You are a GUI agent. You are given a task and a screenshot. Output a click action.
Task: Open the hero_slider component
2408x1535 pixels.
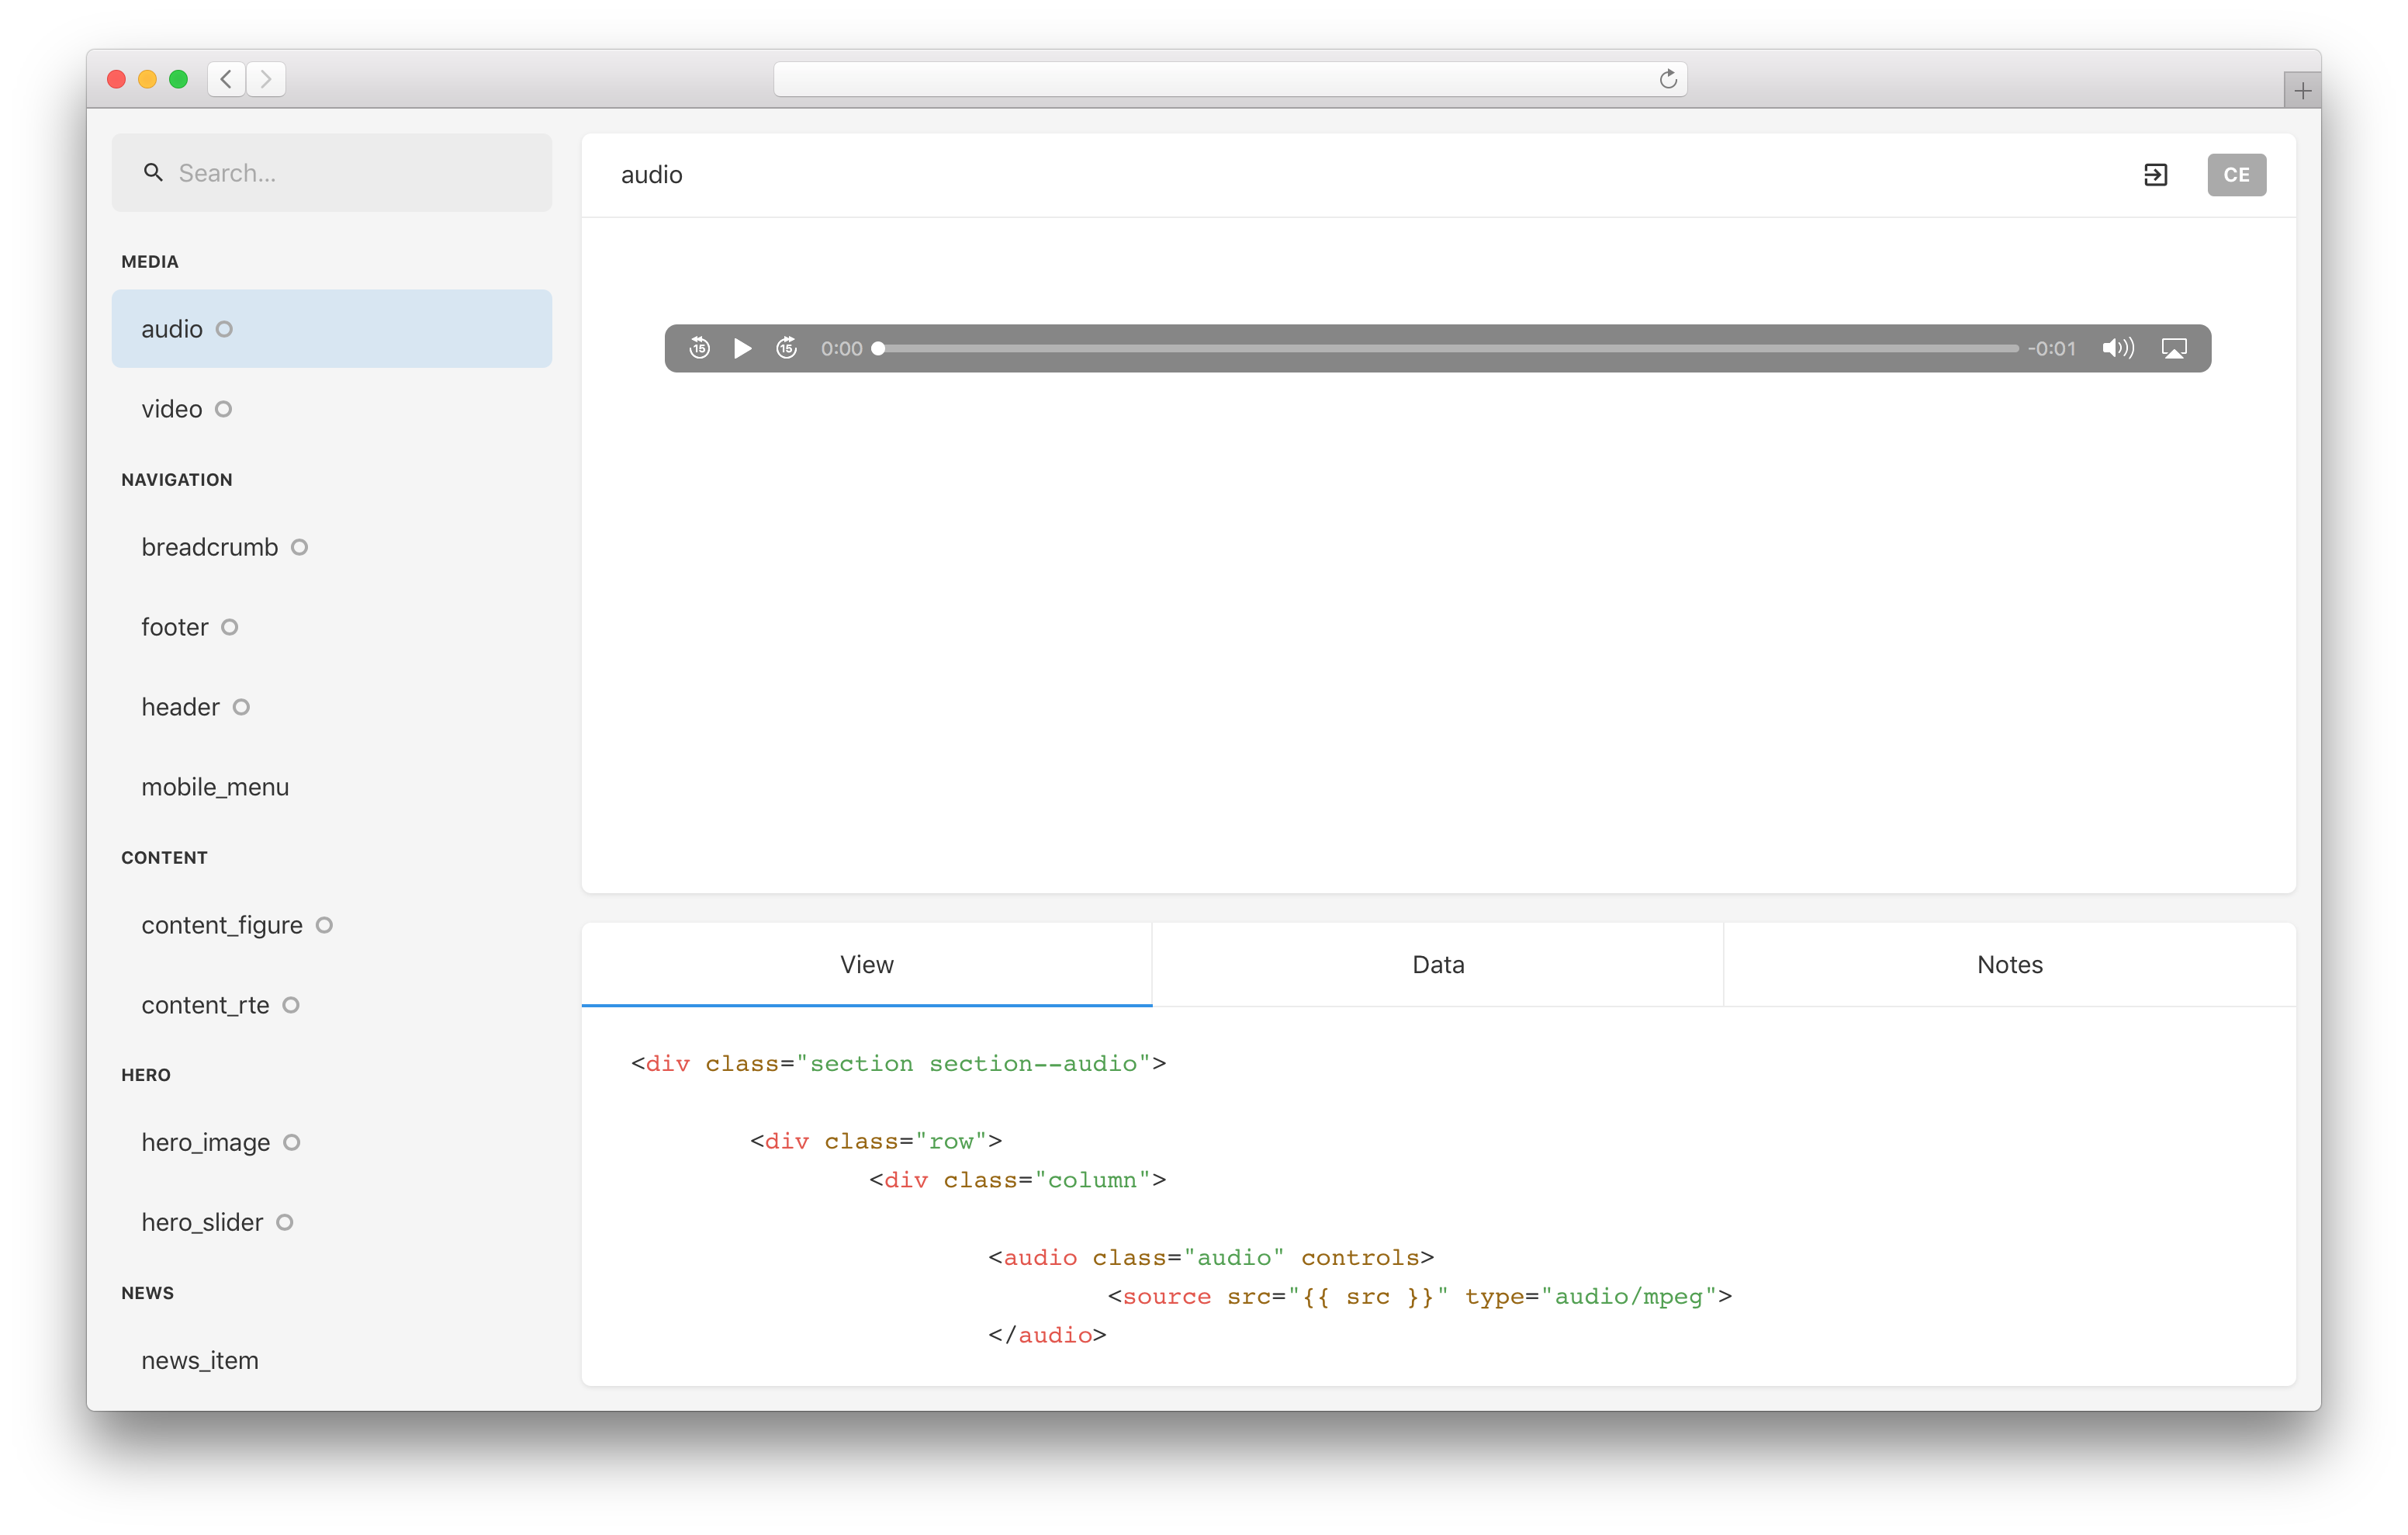[x=202, y=1223]
